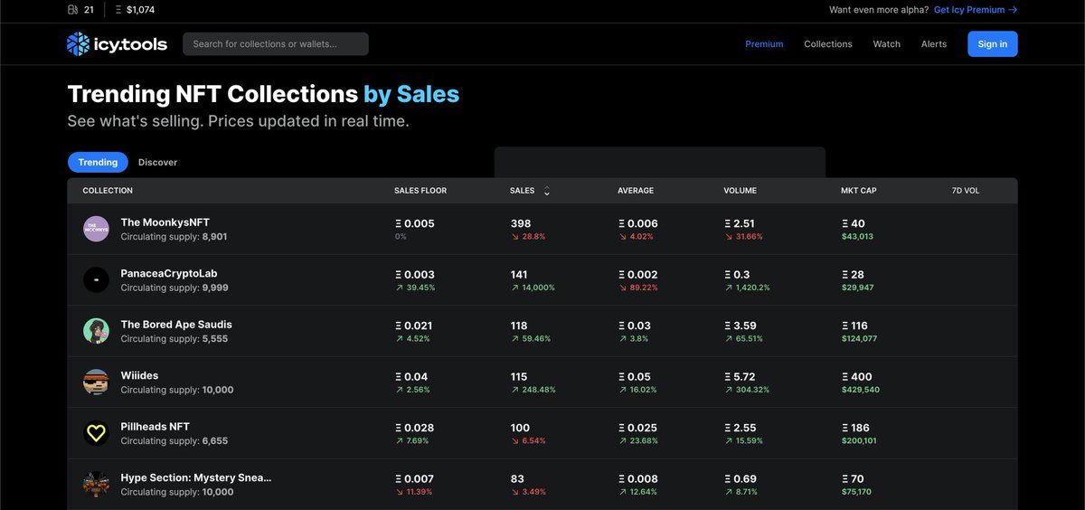Focus the collections or wallets search field

point(275,44)
